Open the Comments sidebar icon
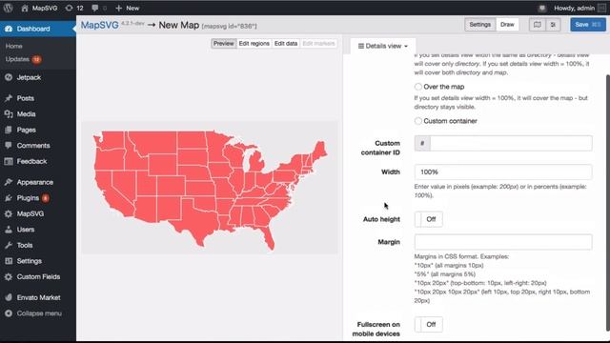Screen dimensions: 610x343 click(9, 146)
